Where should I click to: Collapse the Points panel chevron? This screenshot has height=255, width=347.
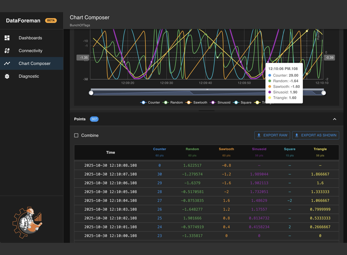pos(334,119)
